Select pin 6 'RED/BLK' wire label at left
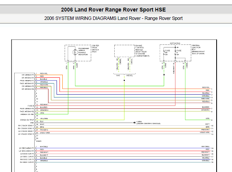The width and height of the screenshot is (232, 172). (44, 87)
